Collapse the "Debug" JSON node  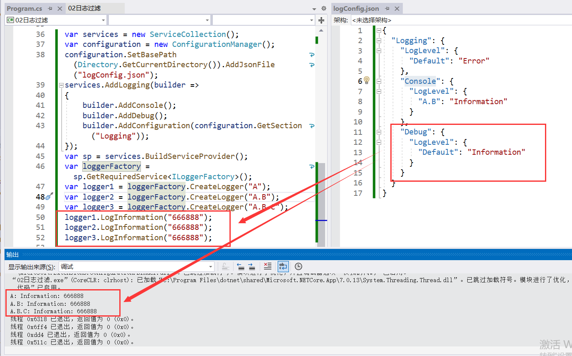click(379, 132)
